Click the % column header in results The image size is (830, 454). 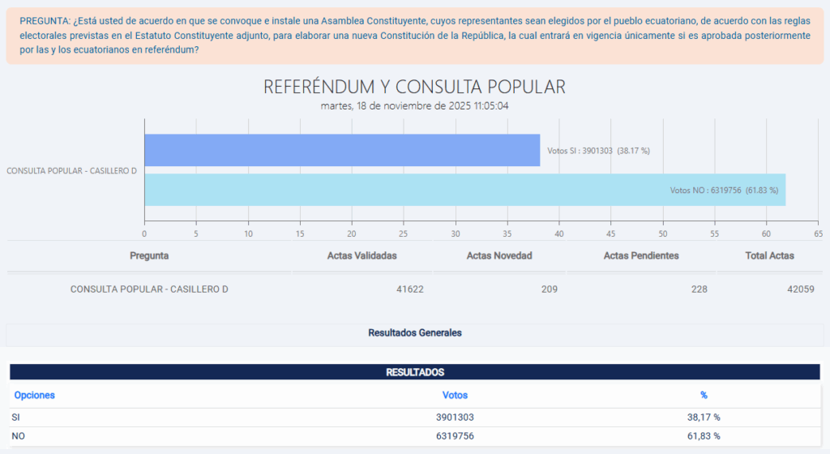pos(704,395)
